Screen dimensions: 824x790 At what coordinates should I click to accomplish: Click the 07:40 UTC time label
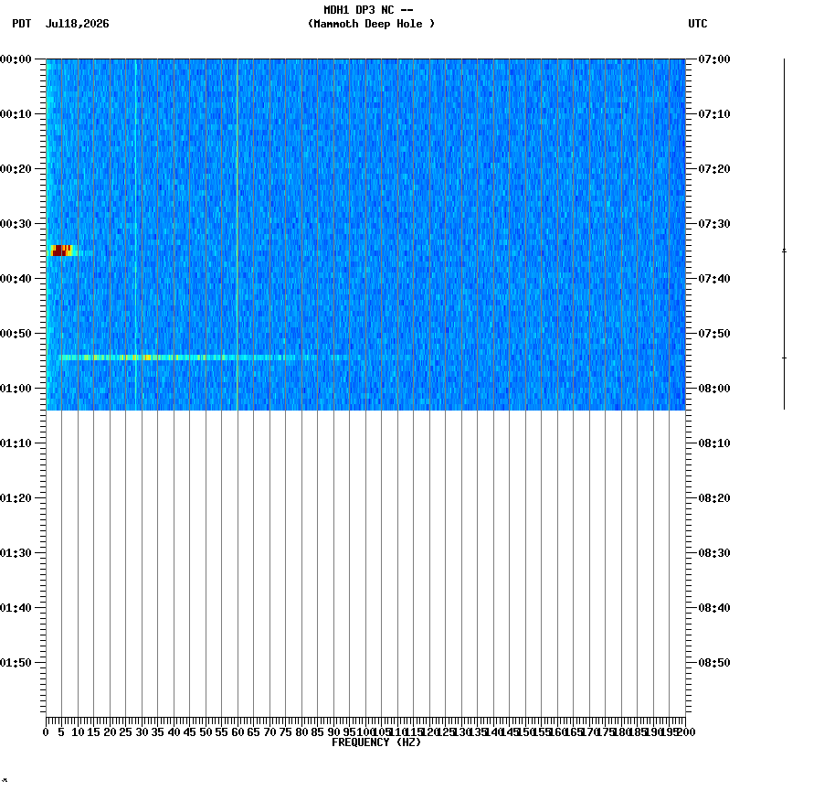[x=714, y=278]
